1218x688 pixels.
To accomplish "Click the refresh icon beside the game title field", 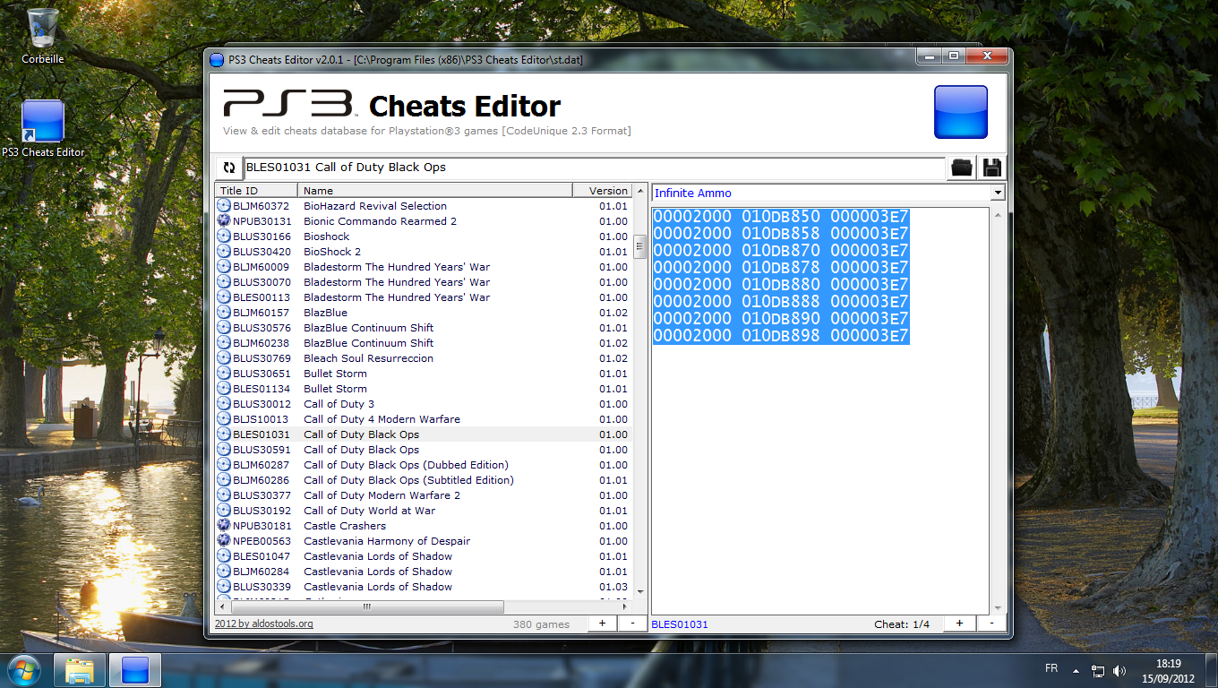I will tap(229, 168).
